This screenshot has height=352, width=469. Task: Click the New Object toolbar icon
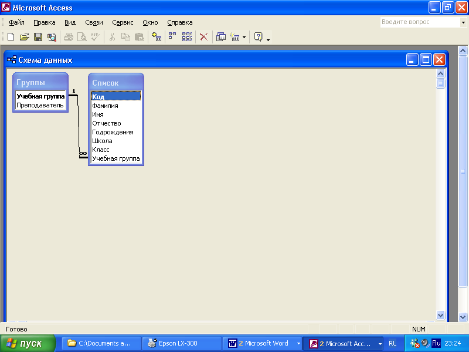pyautogui.click(x=235, y=37)
